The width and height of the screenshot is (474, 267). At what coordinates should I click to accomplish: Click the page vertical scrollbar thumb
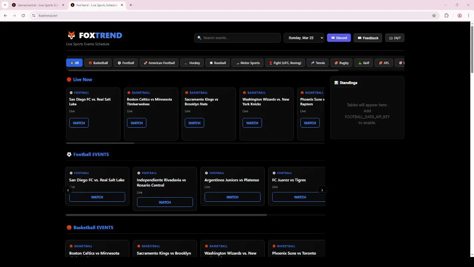coord(472,49)
